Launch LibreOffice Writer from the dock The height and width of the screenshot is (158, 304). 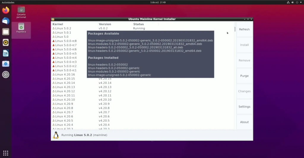(x=6, y=53)
